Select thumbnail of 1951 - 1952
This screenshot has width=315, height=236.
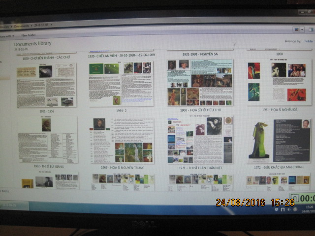click(47, 85)
